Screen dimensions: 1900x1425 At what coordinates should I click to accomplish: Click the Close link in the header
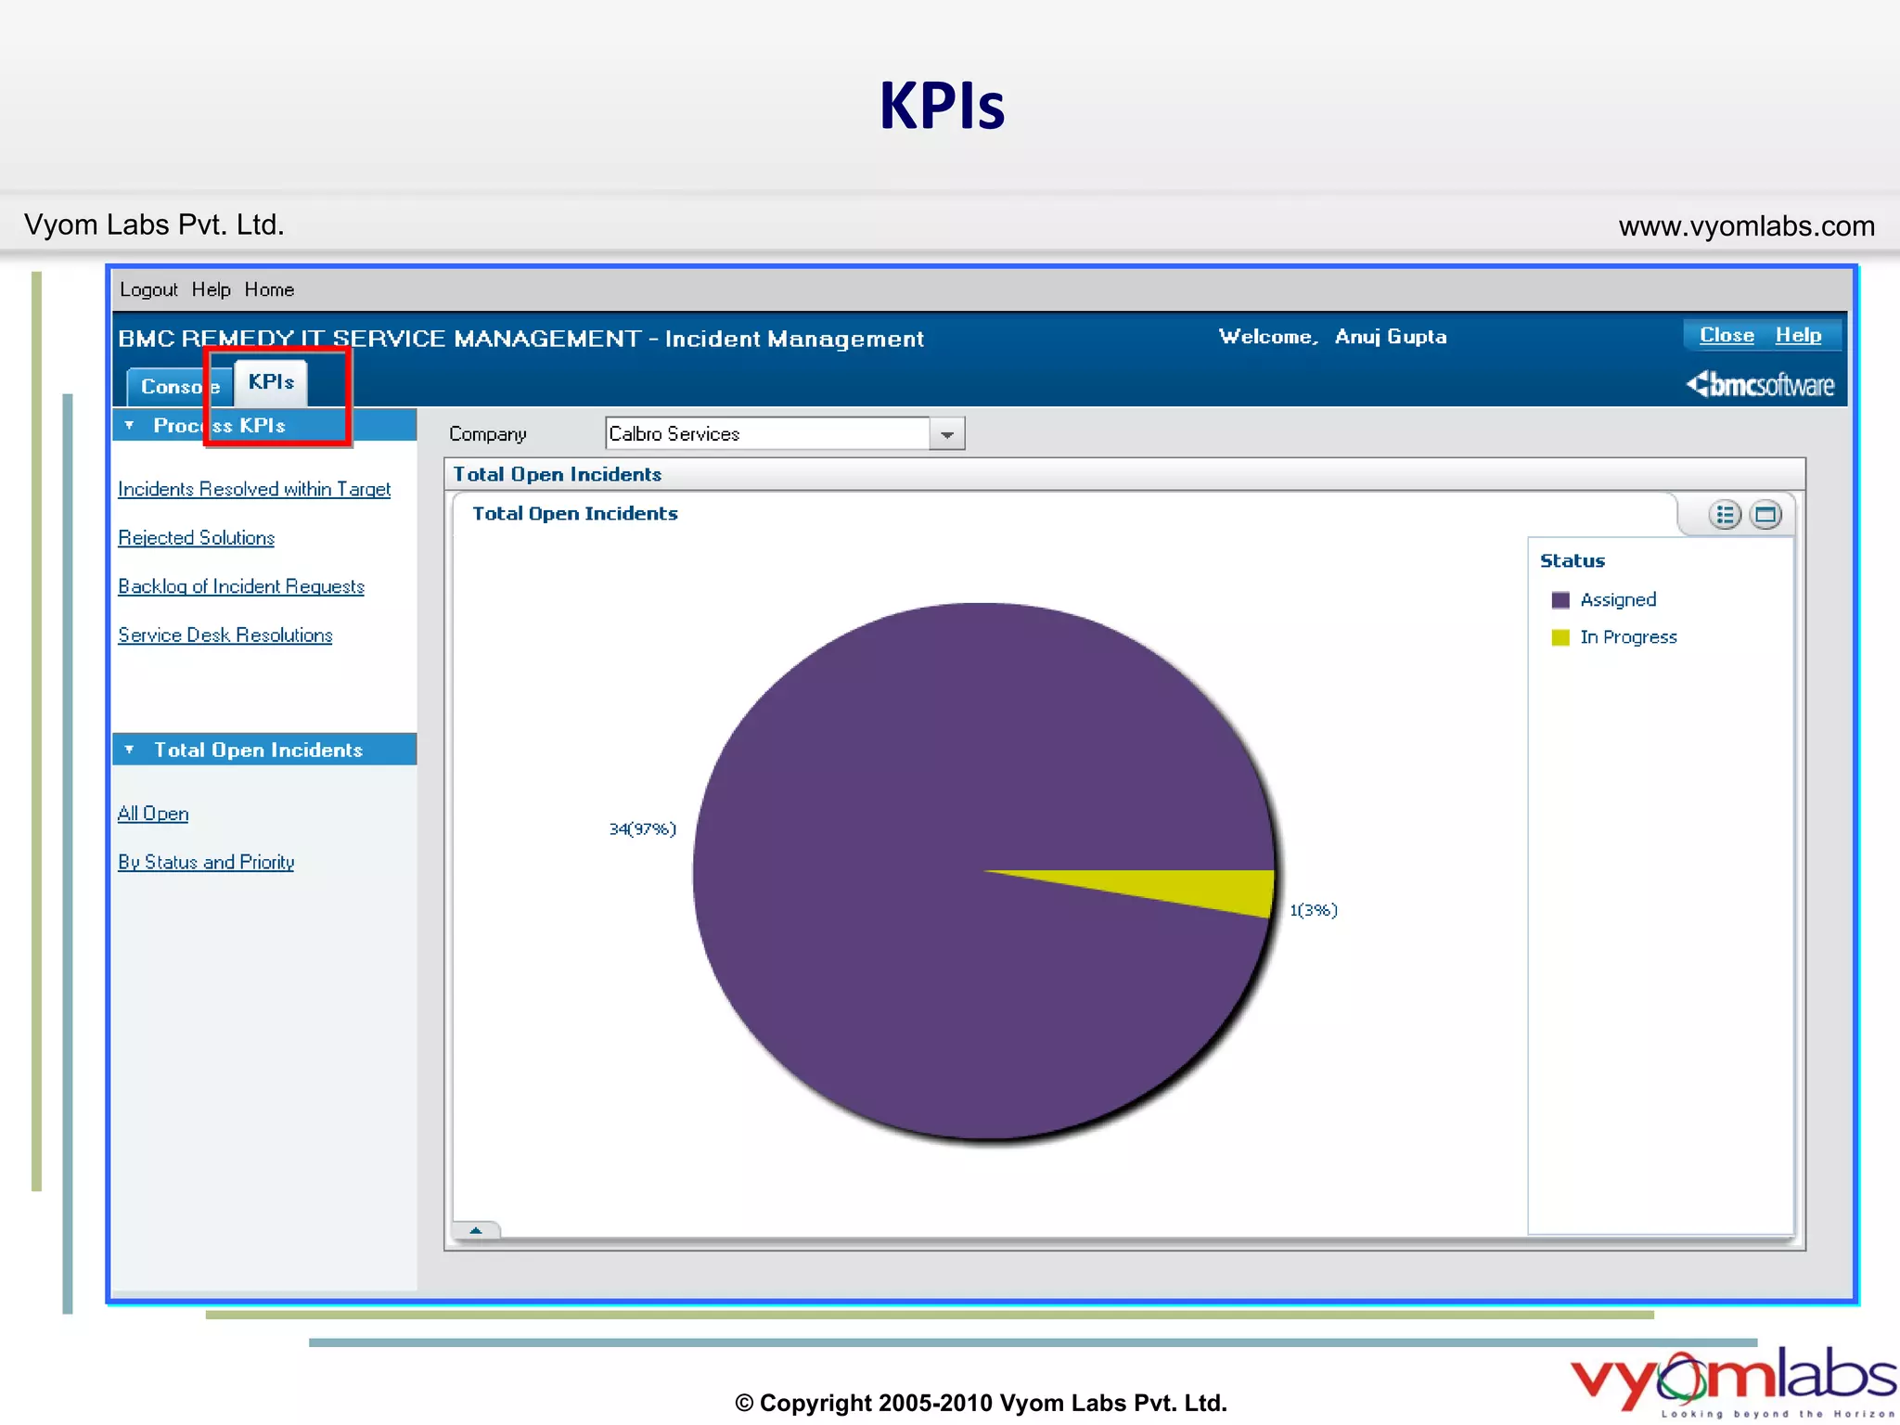pyautogui.click(x=1727, y=335)
